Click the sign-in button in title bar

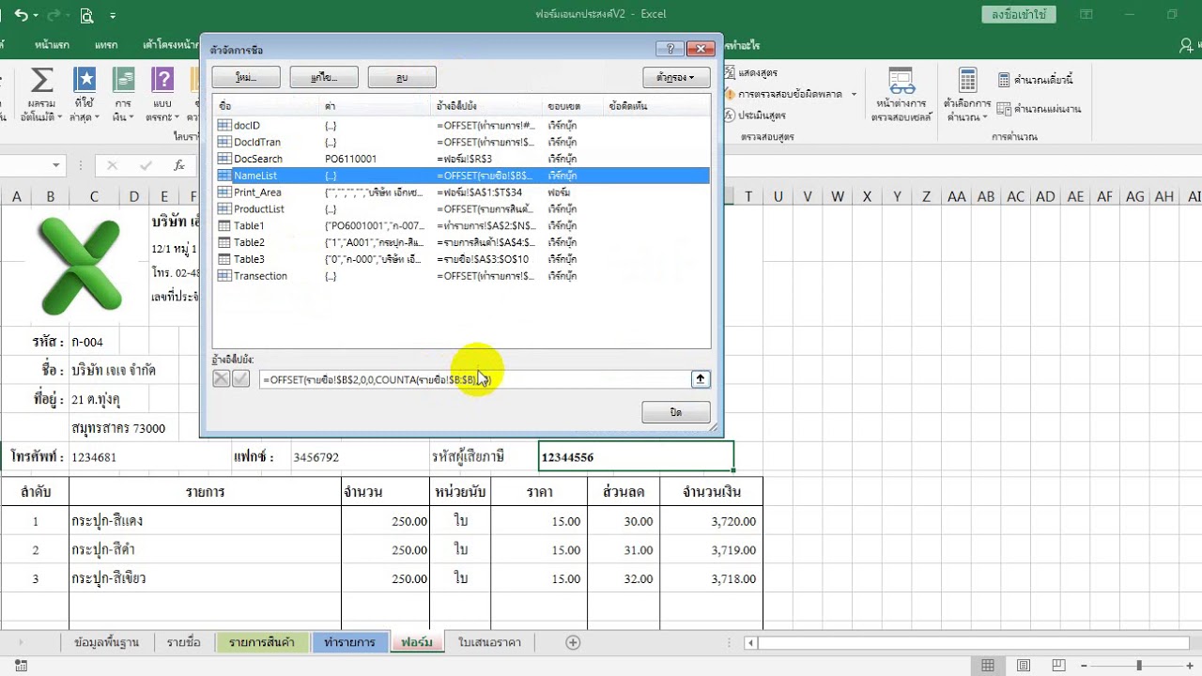(x=1019, y=15)
